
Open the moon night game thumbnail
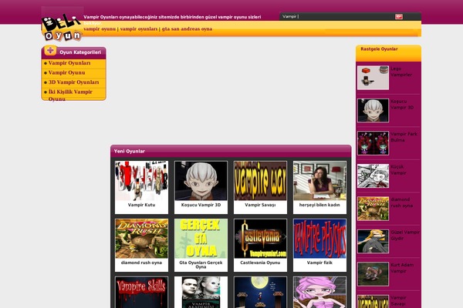coord(260,293)
